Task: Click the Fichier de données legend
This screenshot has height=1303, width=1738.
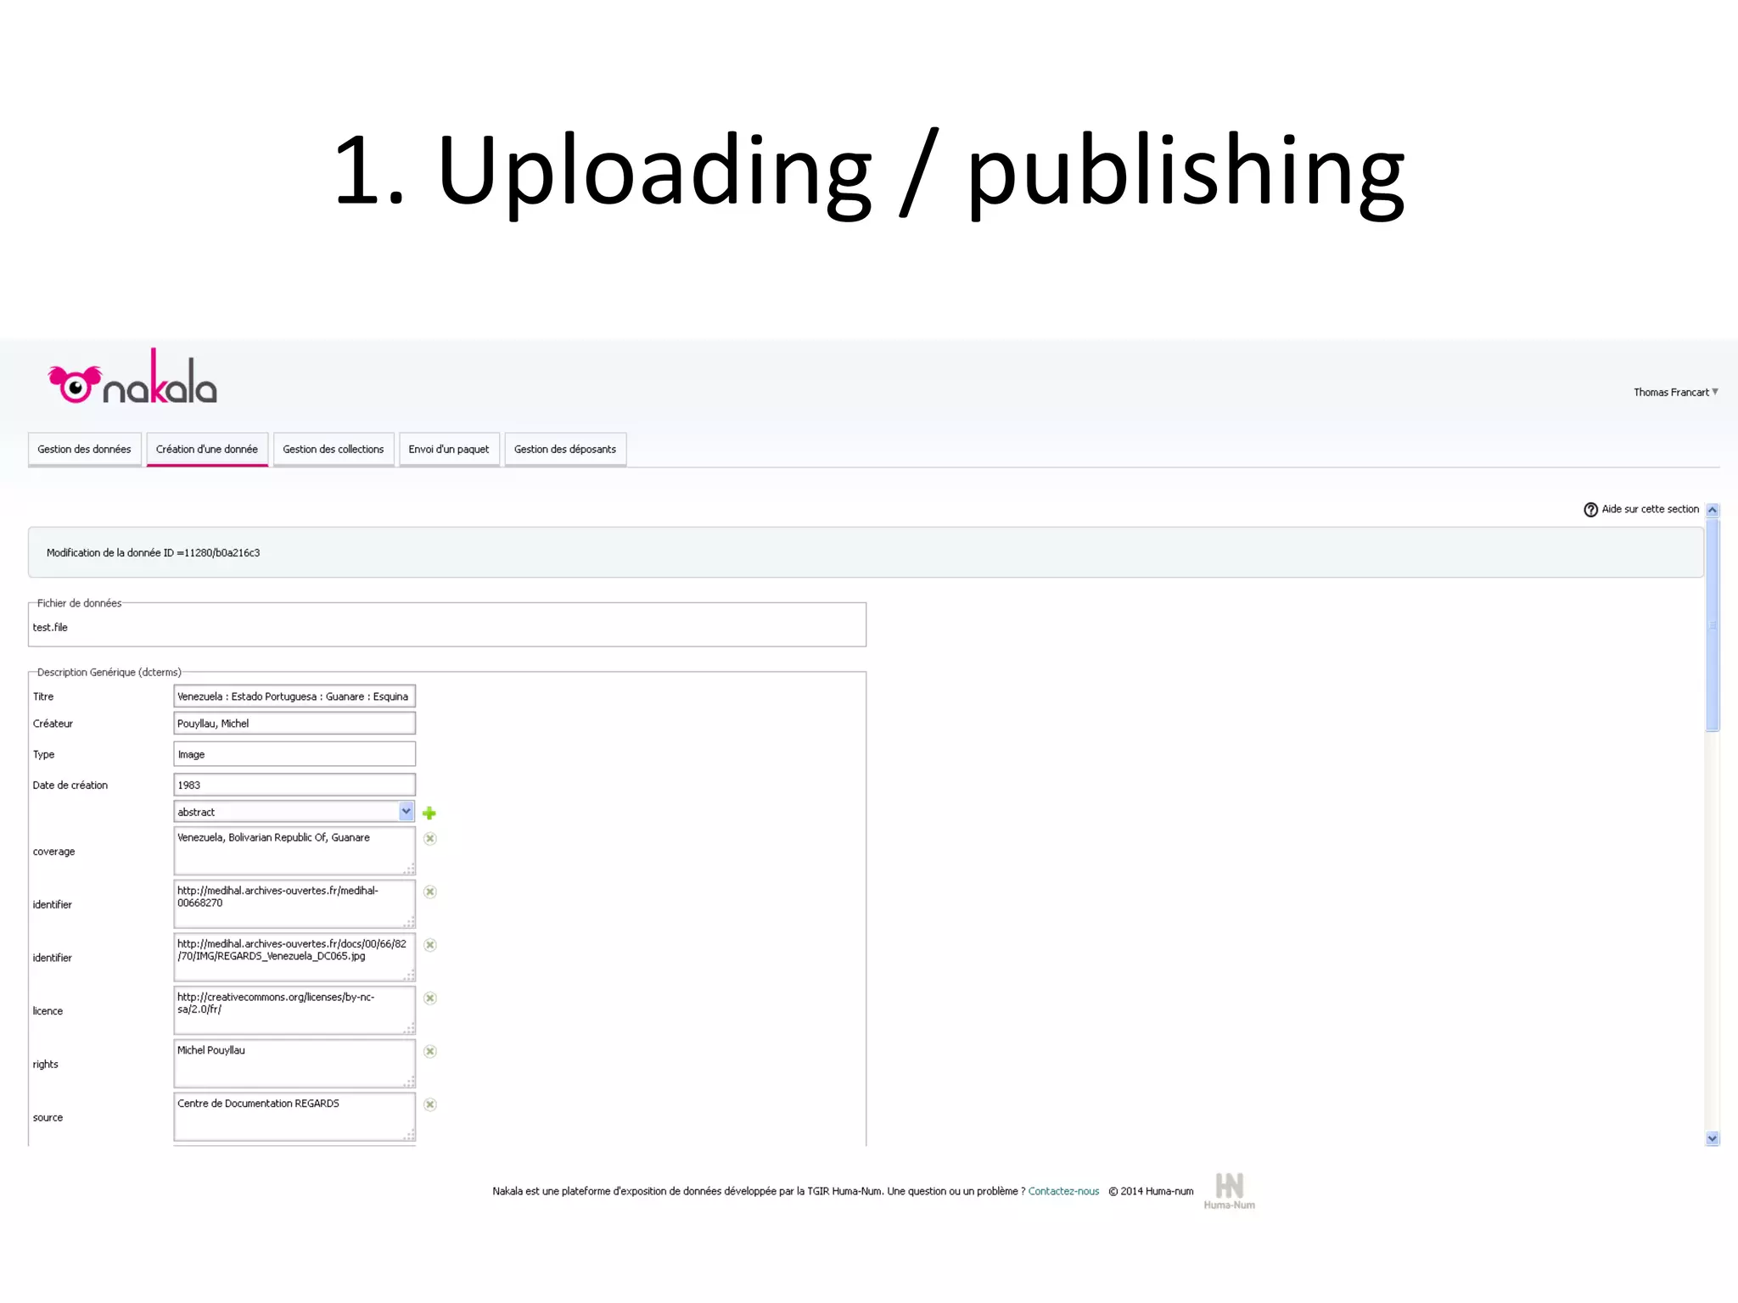Action: 79,603
